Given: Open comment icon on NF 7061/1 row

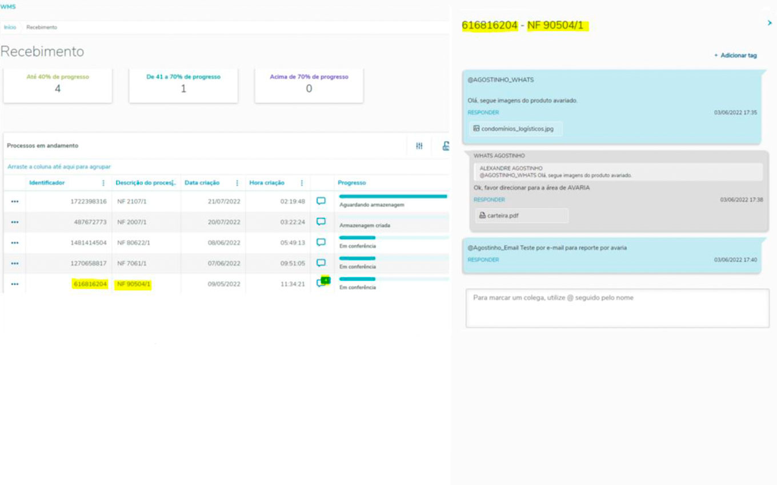Looking at the screenshot, I should (321, 262).
